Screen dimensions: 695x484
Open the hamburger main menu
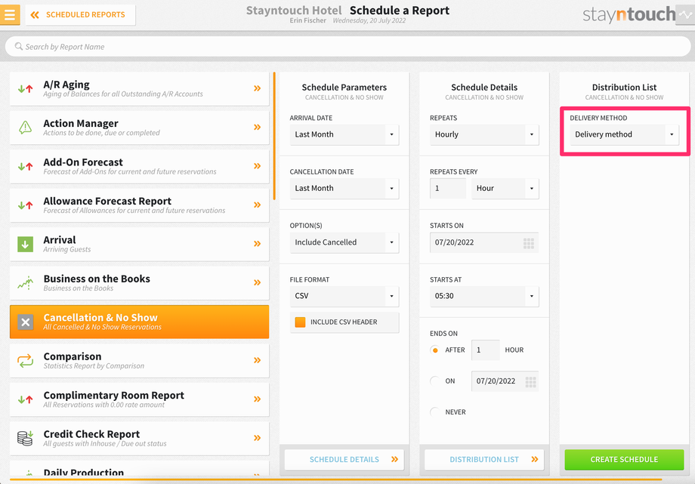(10, 14)
